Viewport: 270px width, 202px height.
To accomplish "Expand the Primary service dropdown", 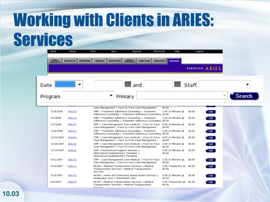I will tap(182, 95).
